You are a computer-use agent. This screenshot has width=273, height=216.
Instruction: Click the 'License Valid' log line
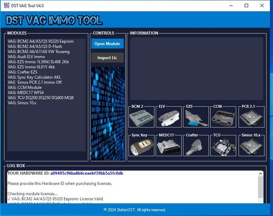[55, 199]
